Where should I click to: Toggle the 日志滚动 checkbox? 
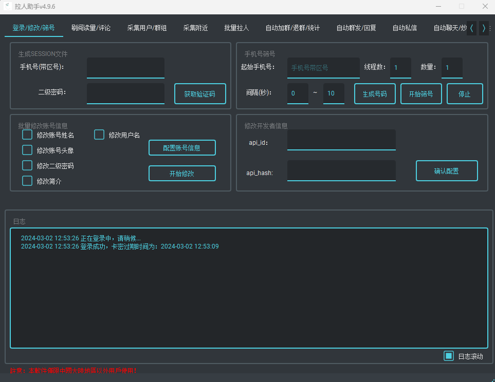tap(449, 356)
